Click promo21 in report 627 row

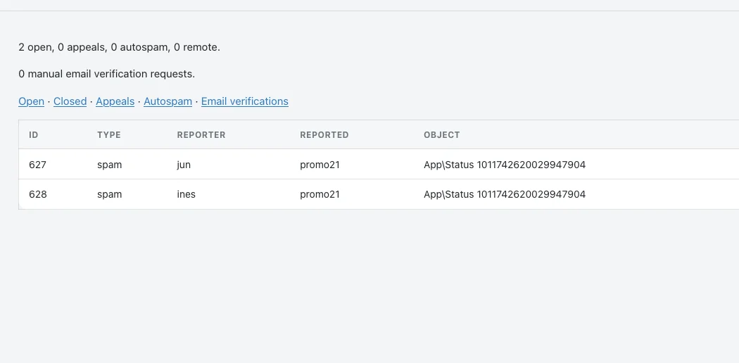pos(320,165)
